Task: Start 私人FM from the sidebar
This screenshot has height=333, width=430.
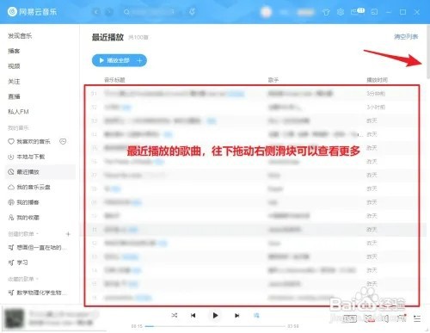Action: point(18,112)
